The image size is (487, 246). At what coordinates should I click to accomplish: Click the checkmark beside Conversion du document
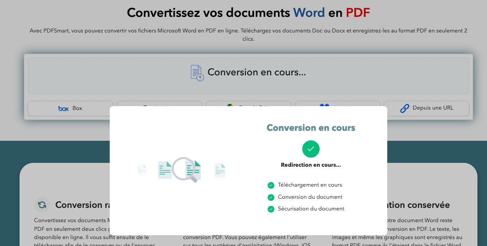pyautogui.click(x=271, y=197)
